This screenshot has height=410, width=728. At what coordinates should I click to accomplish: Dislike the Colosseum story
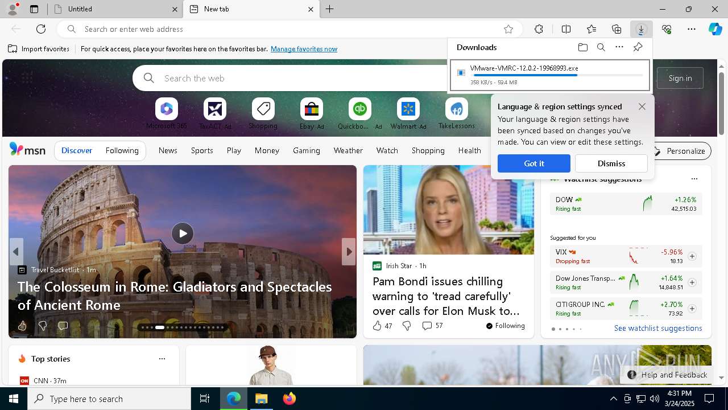coord(43,326)
